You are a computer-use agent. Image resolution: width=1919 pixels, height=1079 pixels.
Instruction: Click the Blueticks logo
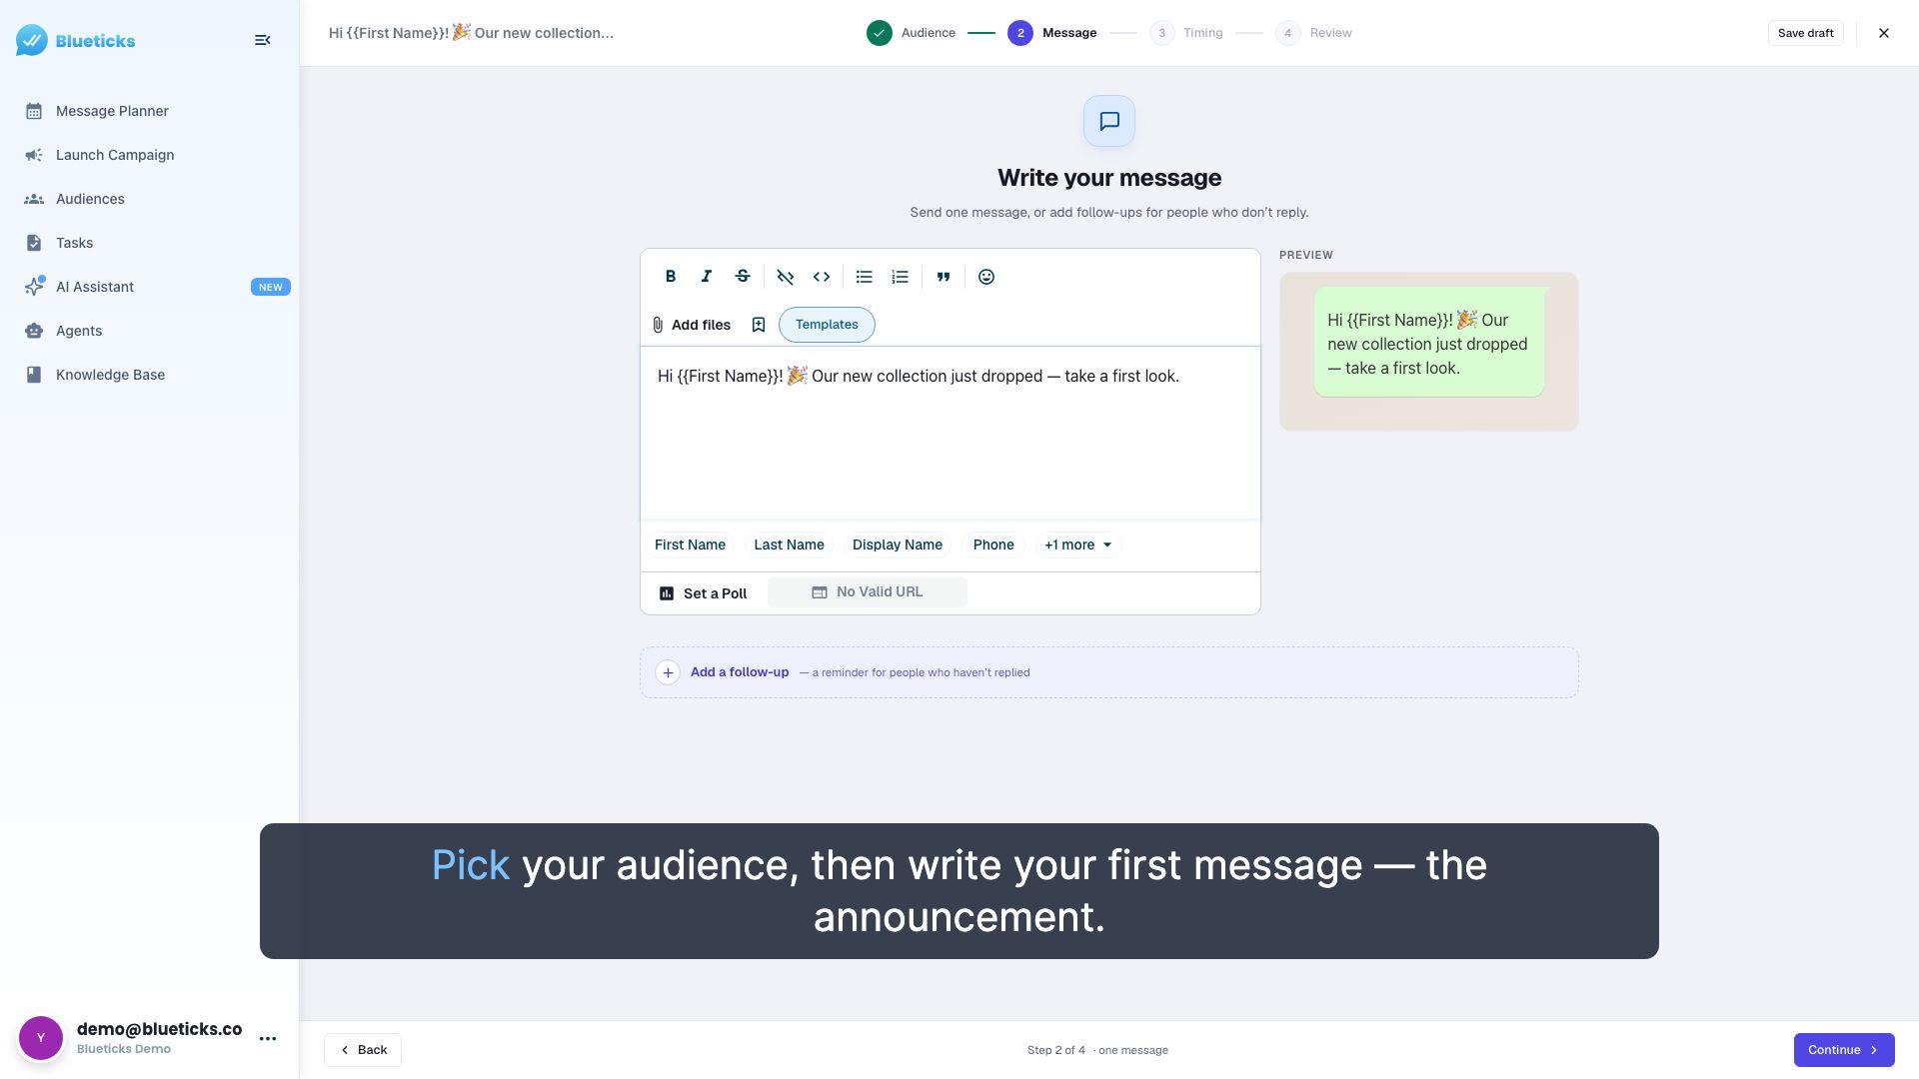pos(76,40)
